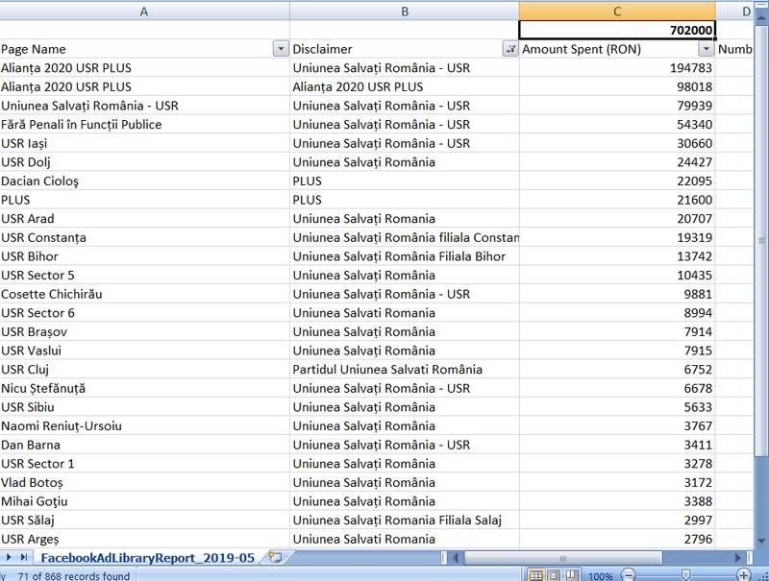Open the active Disclaimer filter dropdown
This screenshot has height=581, width=769.
tap(510, 49)
